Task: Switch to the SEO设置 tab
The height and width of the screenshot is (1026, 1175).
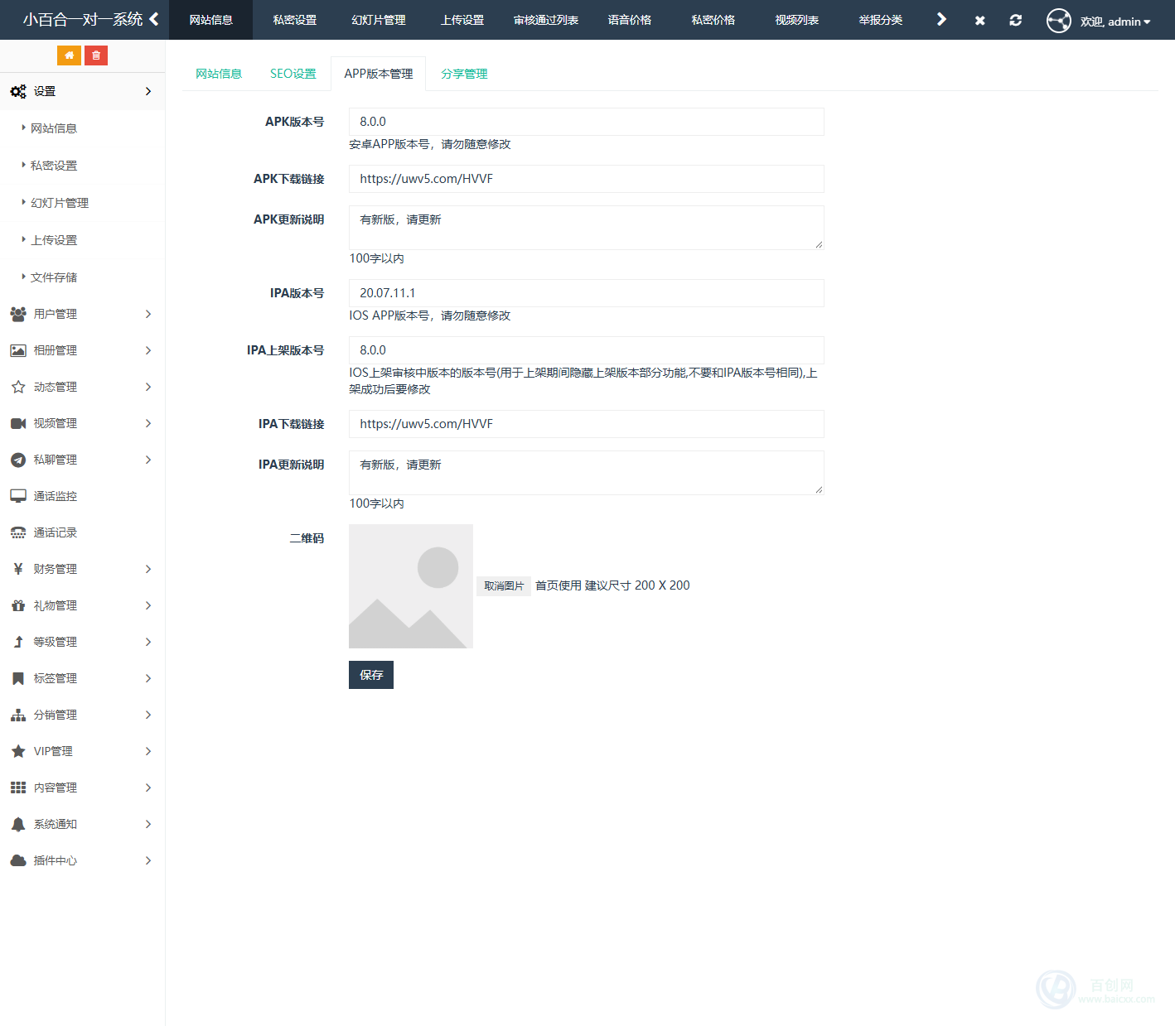Action: 293,74
